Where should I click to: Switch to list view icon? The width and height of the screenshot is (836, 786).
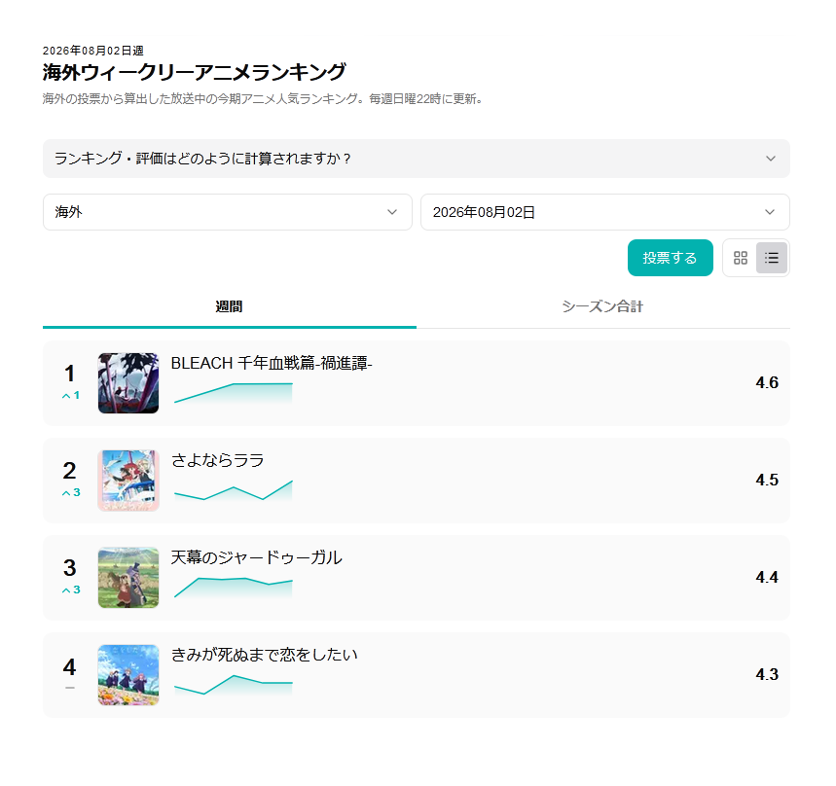[x=771, y=258]
